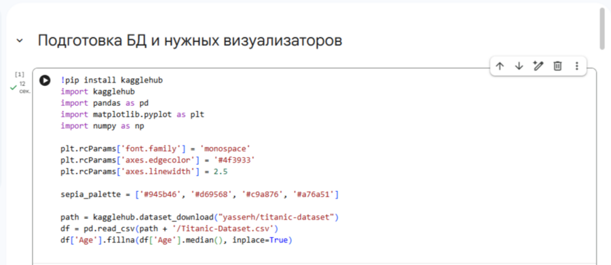
Task: Click the execution count [1] label
Action: [x=20, y=75]
